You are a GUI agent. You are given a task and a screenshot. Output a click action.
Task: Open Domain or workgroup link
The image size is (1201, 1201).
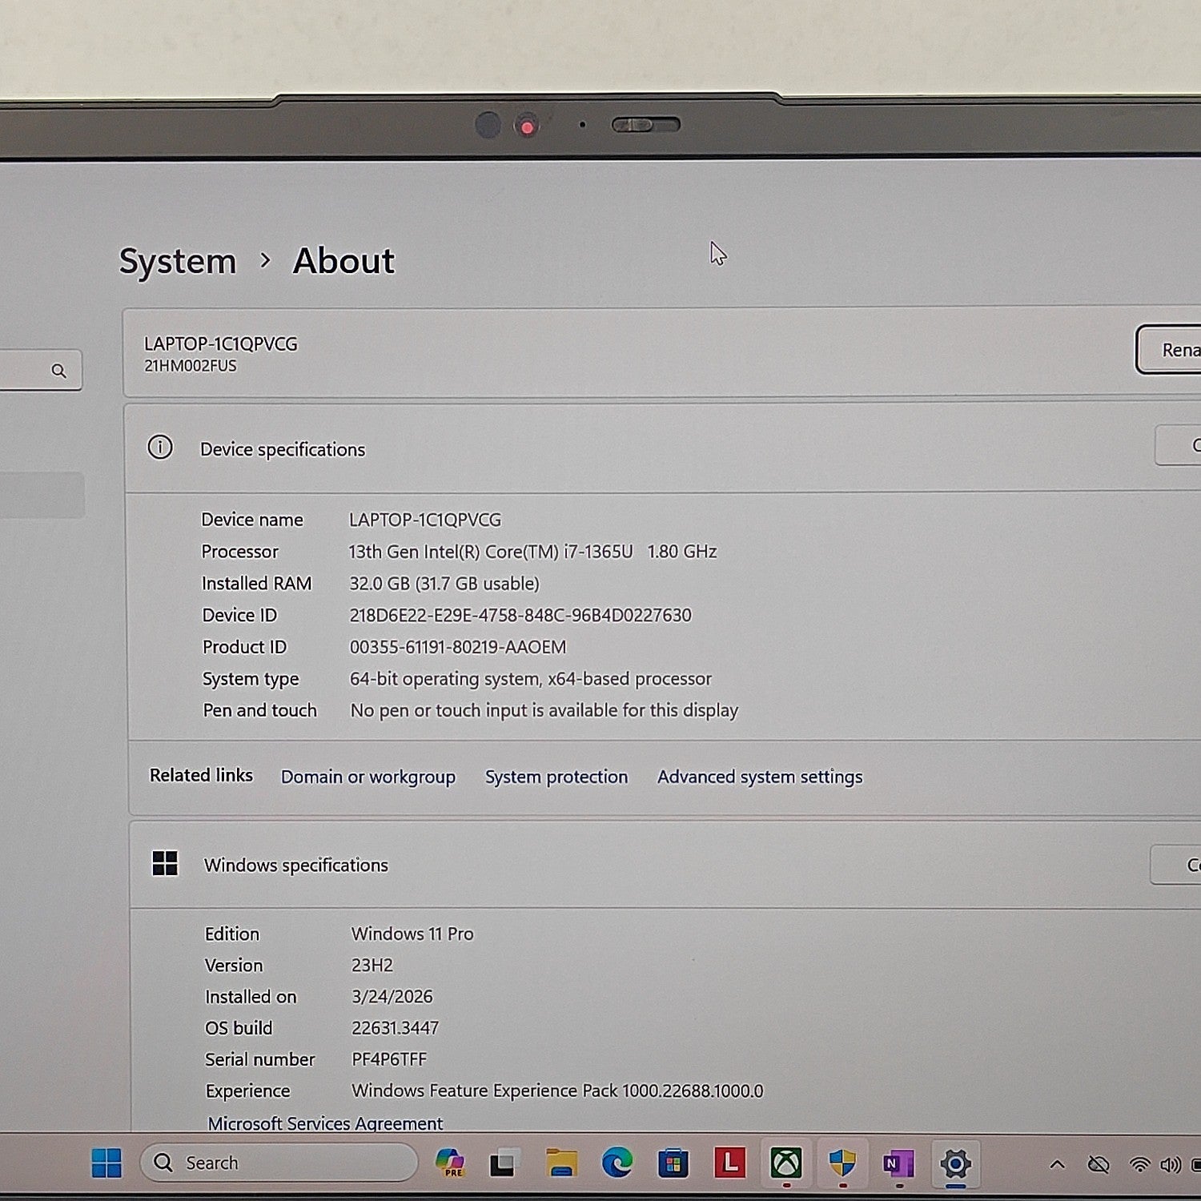point(368,777)
